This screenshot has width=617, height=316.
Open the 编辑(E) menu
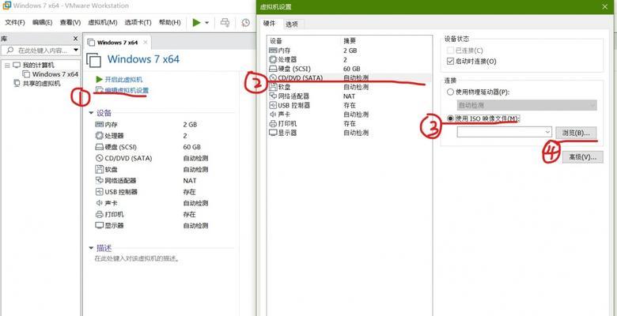(x=43, y=22)
